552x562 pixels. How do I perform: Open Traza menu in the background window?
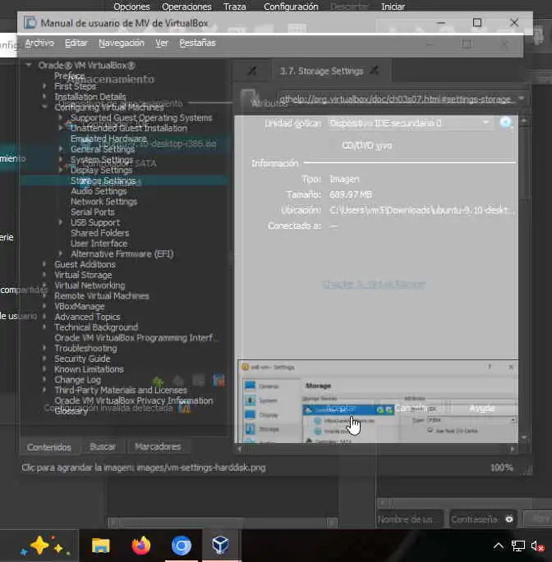235,7
